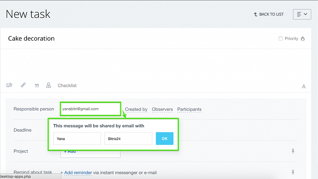Confirm sharing with the OK button
The width and height of the screenshot is (318, 179).
[165, 138]
